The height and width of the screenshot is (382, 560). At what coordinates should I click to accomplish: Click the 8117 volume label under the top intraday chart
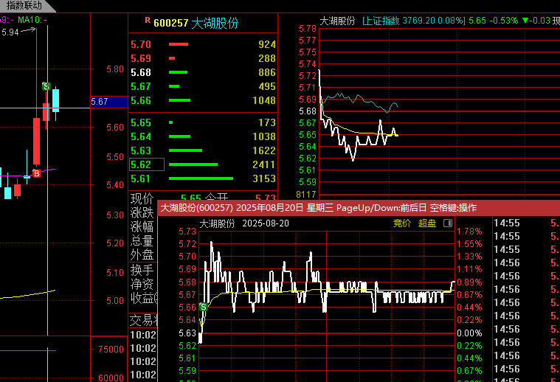point(306,195)
